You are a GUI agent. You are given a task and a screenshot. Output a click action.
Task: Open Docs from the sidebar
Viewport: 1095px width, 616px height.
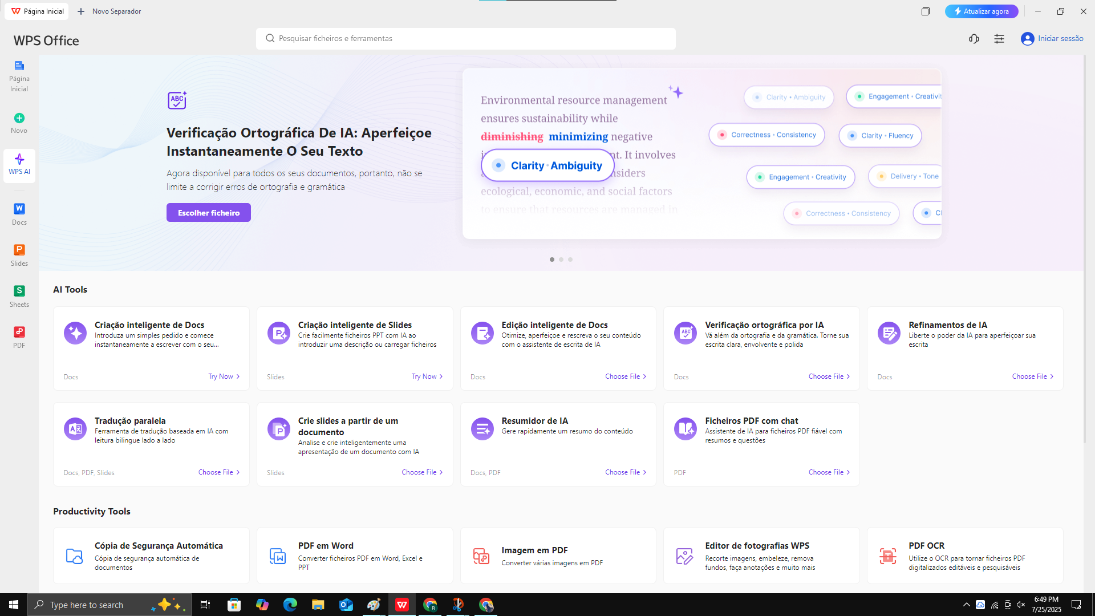pyautogui.click(x=19, y=214)
